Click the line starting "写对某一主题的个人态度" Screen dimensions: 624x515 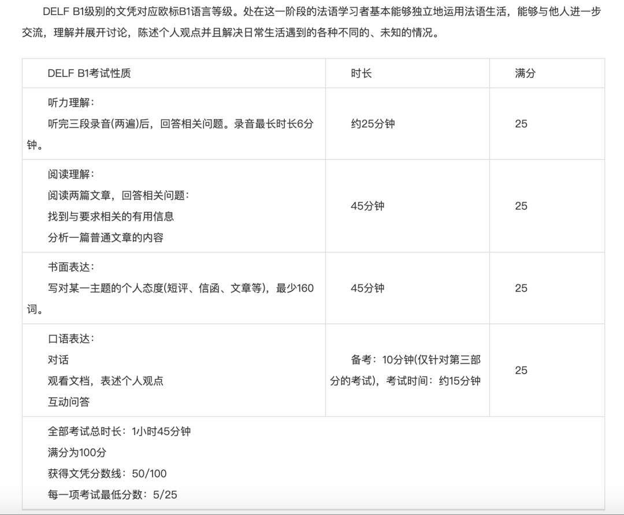(181, 289)
